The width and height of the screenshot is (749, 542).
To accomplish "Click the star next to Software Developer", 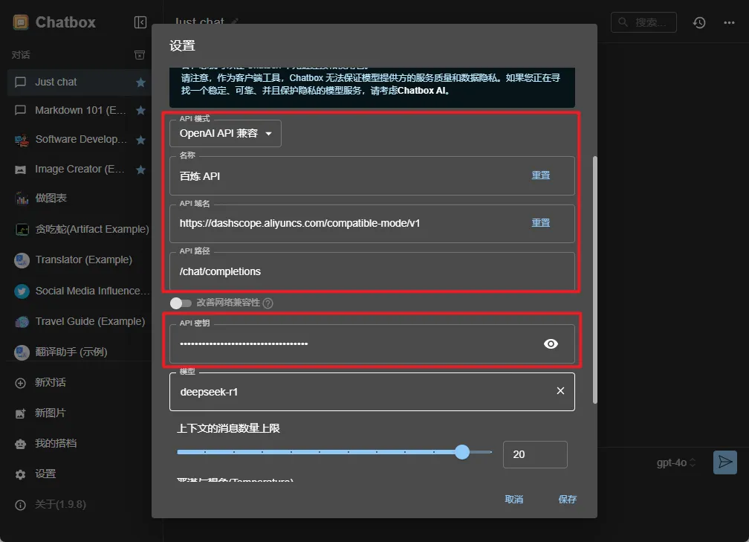I will pyautogui.click(x=140, y=140).
